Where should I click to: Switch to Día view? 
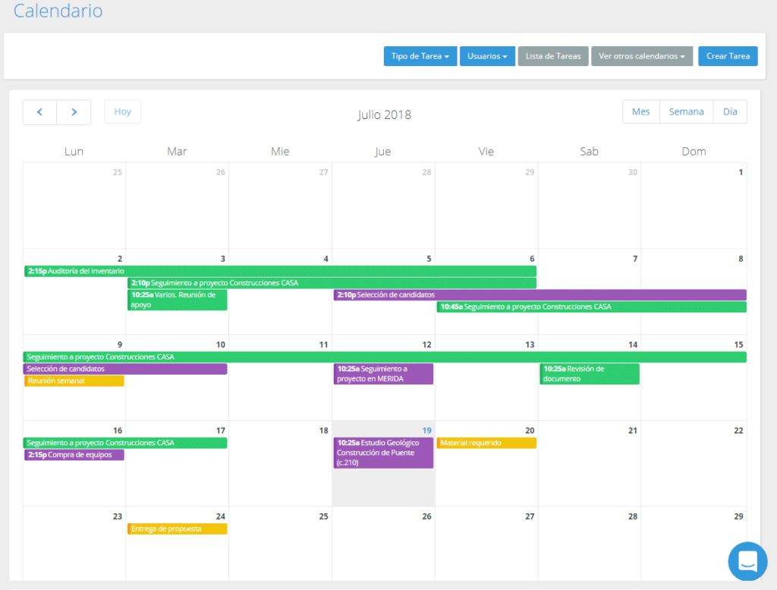(x=730, y=111)
